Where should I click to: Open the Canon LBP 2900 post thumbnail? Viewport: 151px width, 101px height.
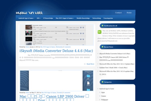click(57, 81)
